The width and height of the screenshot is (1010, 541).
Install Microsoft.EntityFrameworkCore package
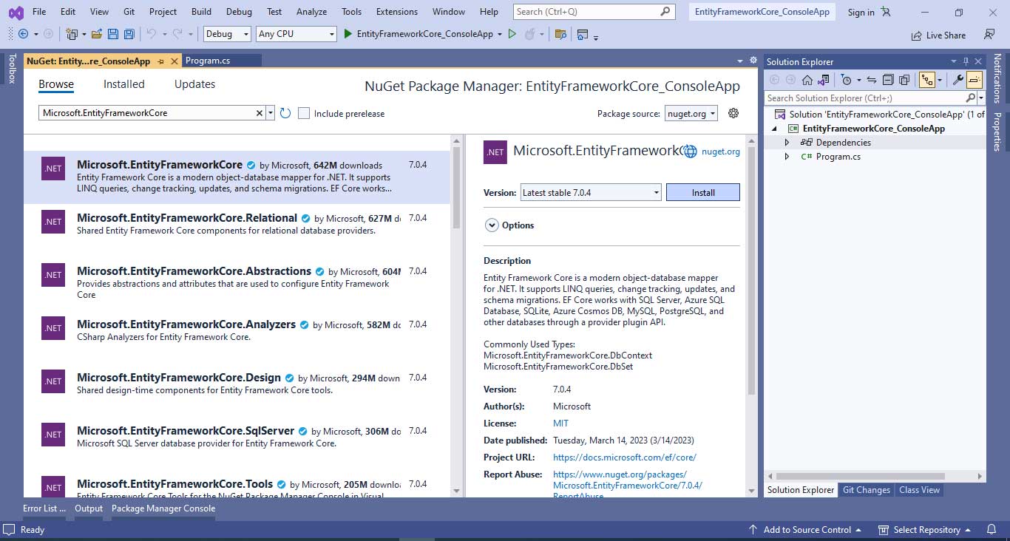[x=702, y=192]
